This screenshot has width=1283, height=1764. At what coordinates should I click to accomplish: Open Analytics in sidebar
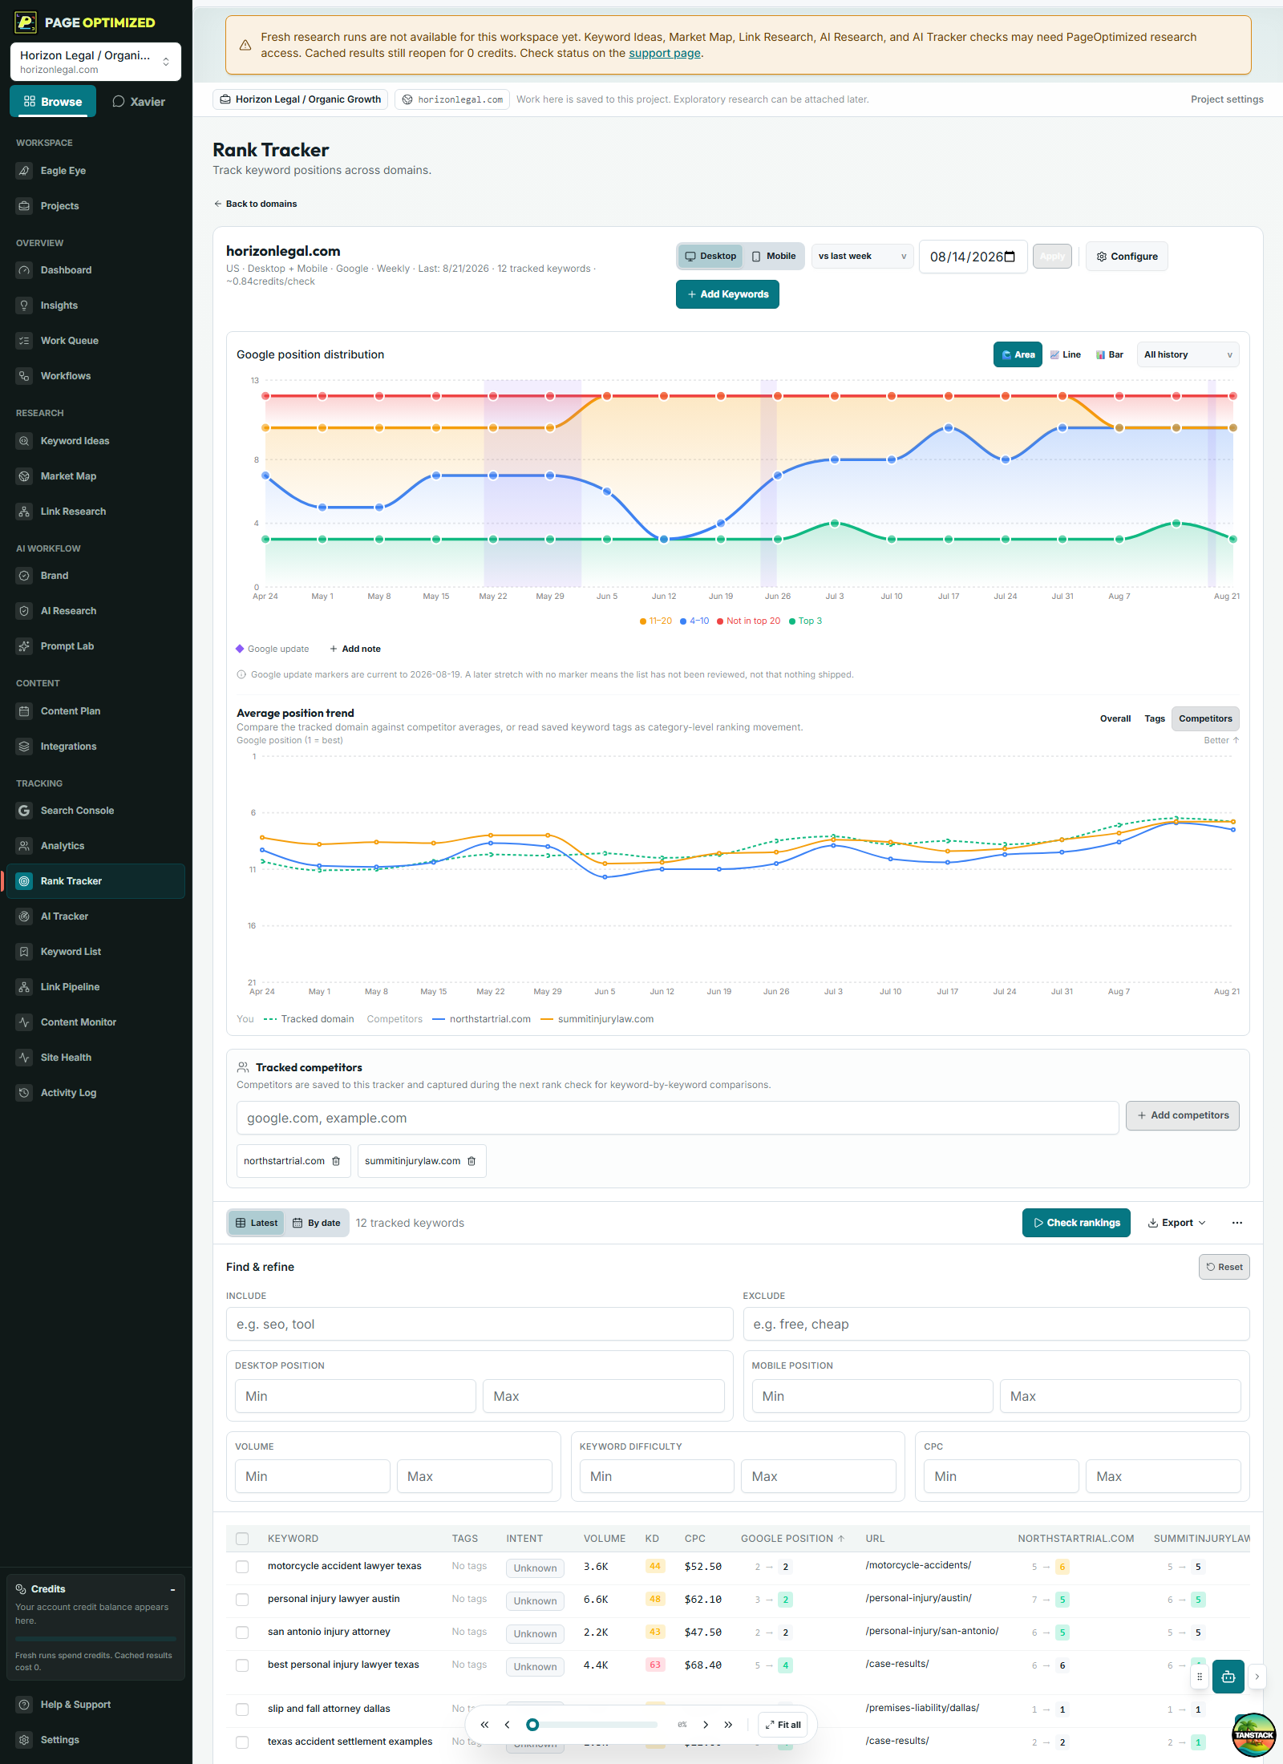click(x=95, y=846)
